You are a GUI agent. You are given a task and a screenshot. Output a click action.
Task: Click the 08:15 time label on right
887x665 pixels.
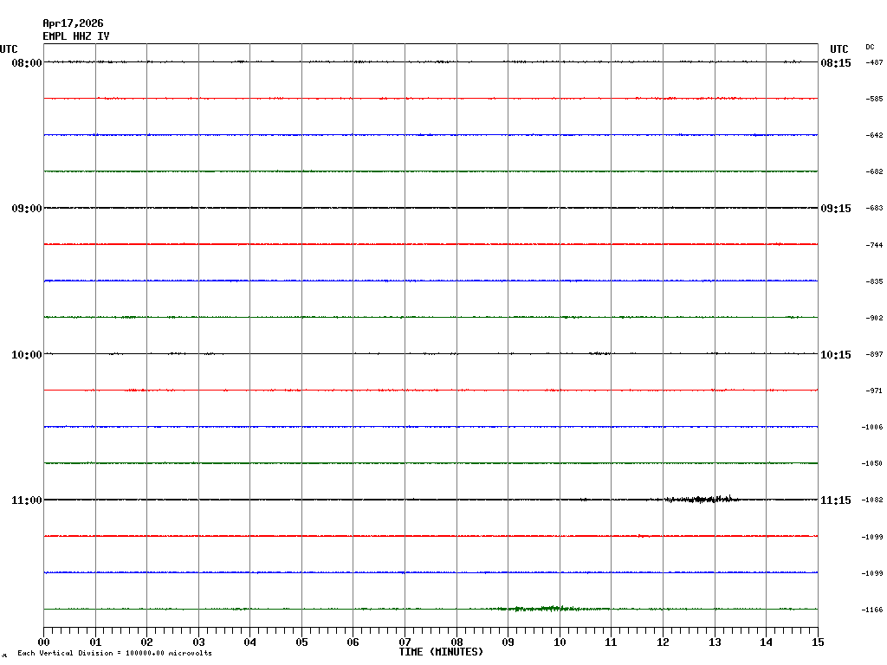[x=836, y=63]
